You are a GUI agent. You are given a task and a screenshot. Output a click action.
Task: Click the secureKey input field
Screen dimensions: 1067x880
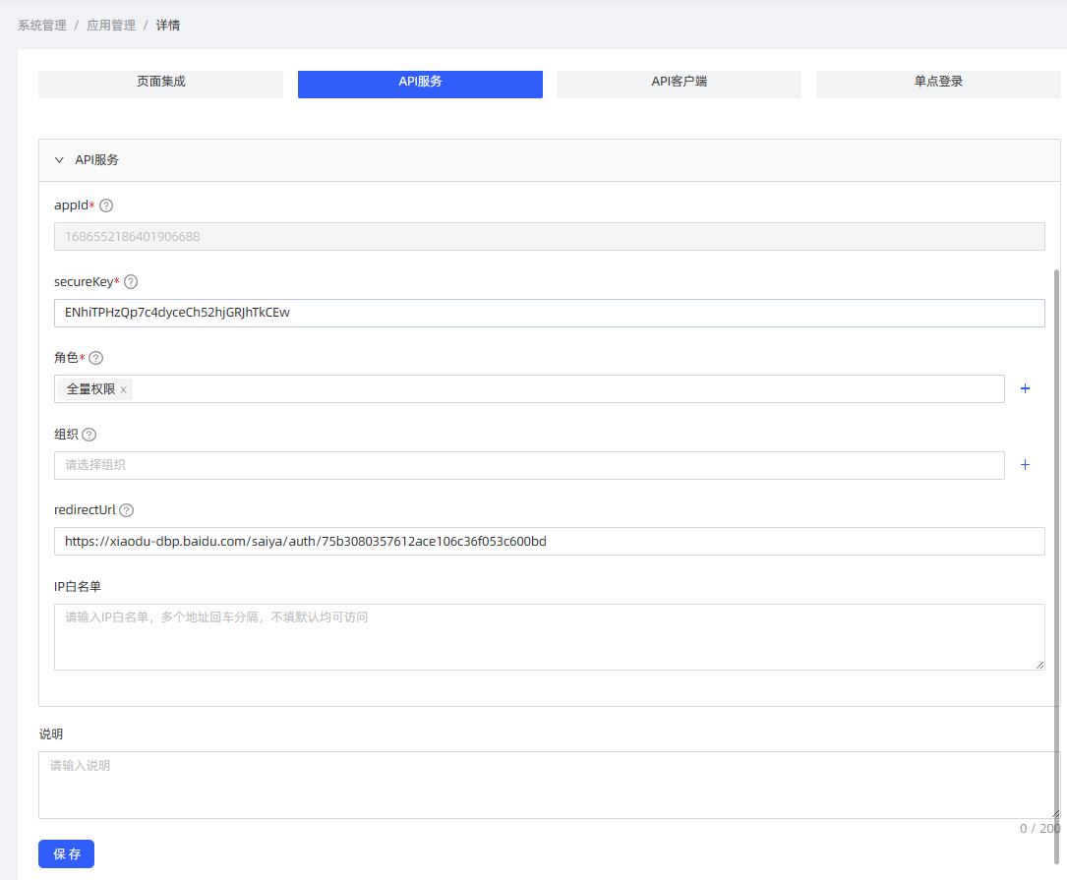click(x=549, y=313)
